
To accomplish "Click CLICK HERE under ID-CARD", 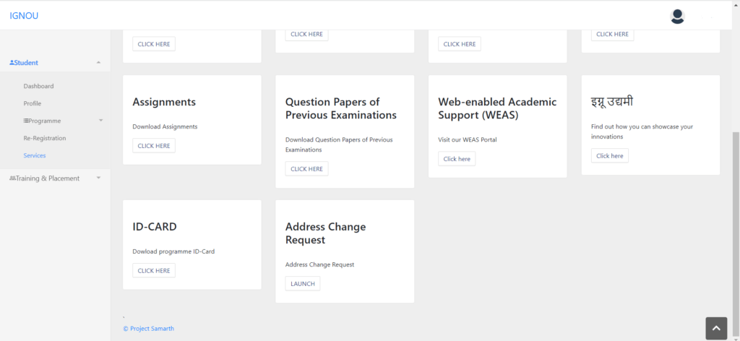I will point(154,271).
